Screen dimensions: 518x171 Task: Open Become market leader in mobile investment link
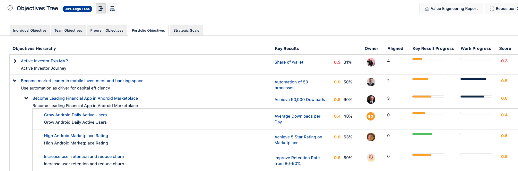click(82, 81)
